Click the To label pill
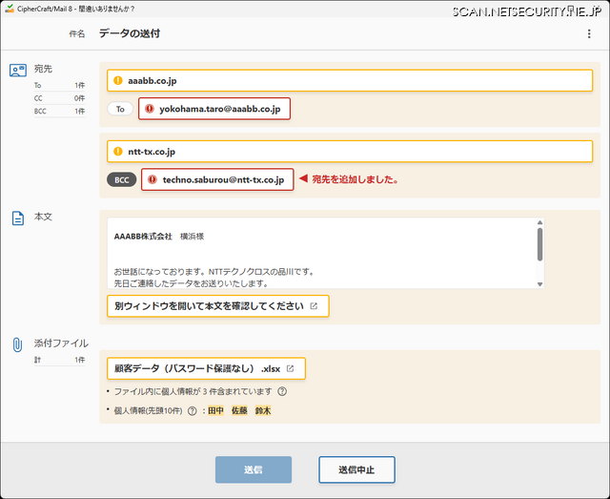The image size is (610, 499). pyautogui.click(x=120, y=109)
